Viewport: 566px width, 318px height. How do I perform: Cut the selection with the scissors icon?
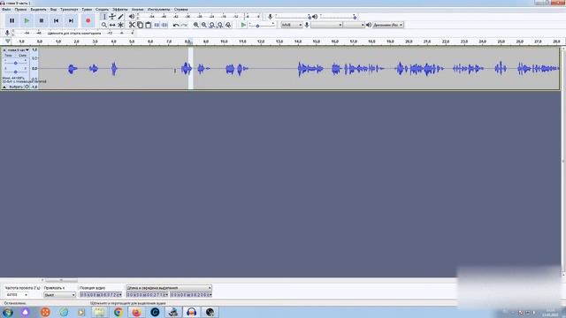coord(132,25)
